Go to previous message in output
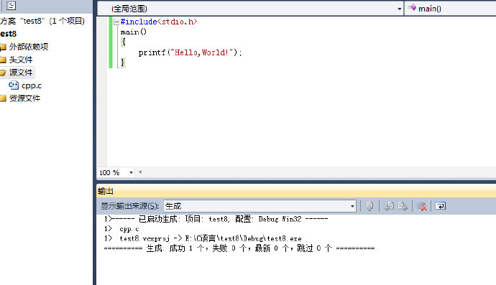Image resolution: width=496 pixels, height=285 pixels. [x=389, y=206]
